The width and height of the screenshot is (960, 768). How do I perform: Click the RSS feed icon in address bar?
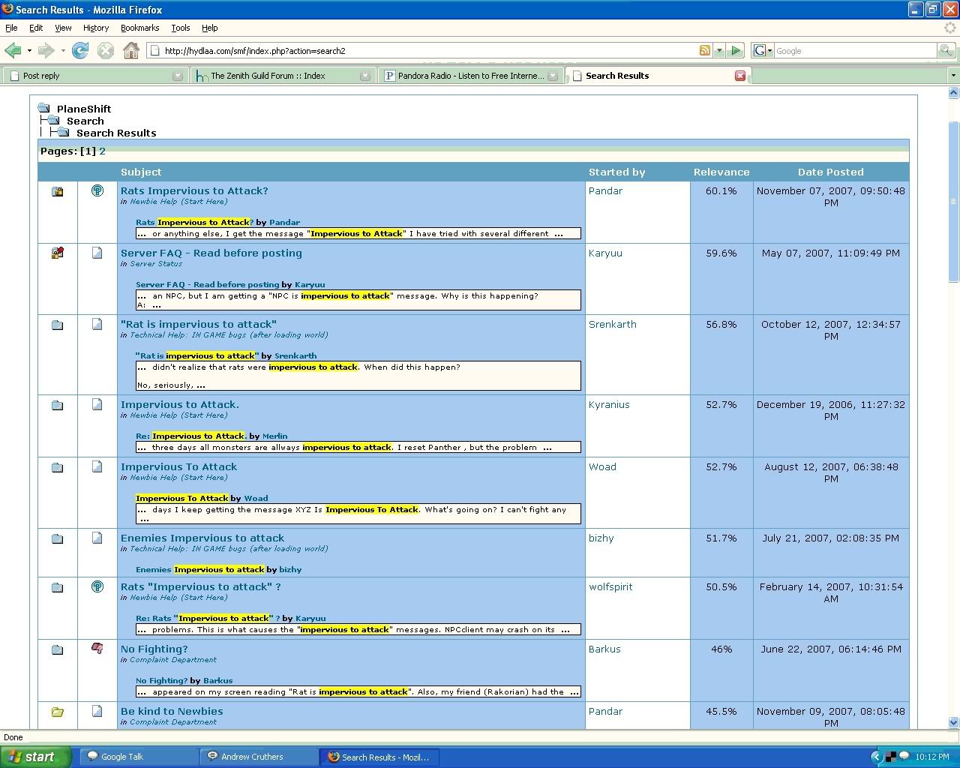click(x=704, y=50)
